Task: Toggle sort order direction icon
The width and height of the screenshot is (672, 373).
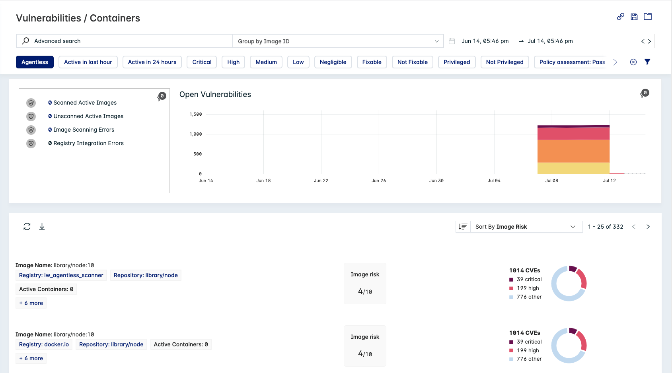Action: coord(463,227)
